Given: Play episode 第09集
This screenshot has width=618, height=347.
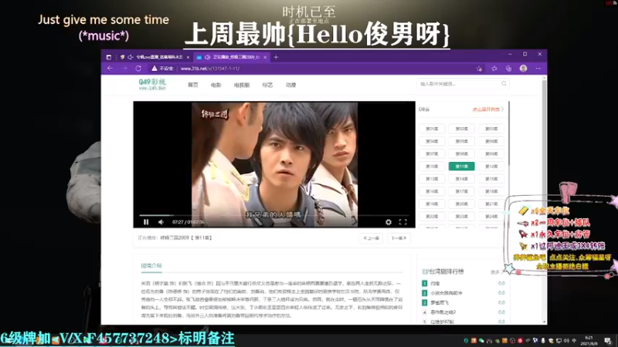Looking at the screenshot, I should point(491,153).
